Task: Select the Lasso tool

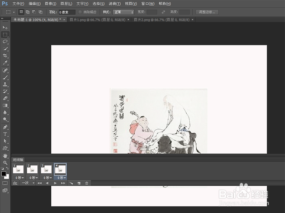Action: (5, 42)
